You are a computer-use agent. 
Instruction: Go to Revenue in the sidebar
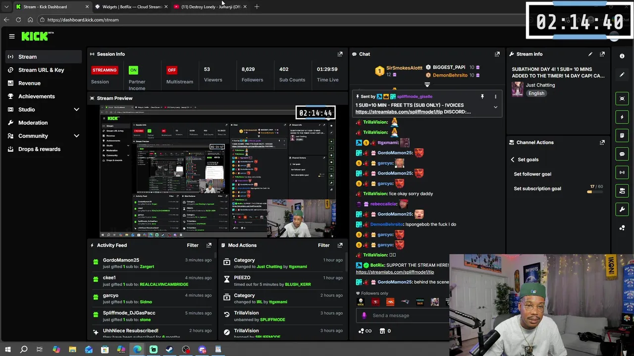pyautogui.click(x=44, y=83)
